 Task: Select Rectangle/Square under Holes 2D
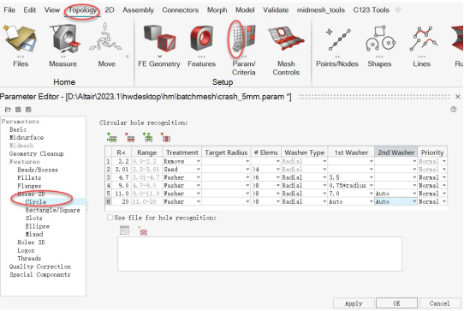(52, 210)
